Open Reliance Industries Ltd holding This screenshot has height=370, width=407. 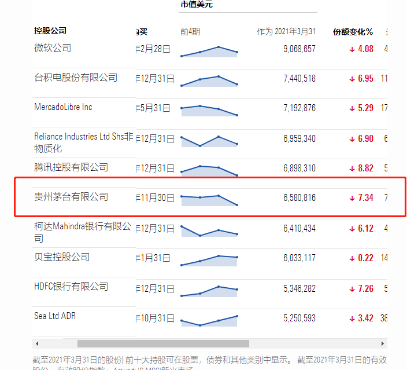click(x=84, y=142)
